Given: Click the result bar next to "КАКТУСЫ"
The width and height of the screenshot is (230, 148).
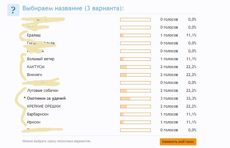Looking at the screenshot, I should (135, 67).
